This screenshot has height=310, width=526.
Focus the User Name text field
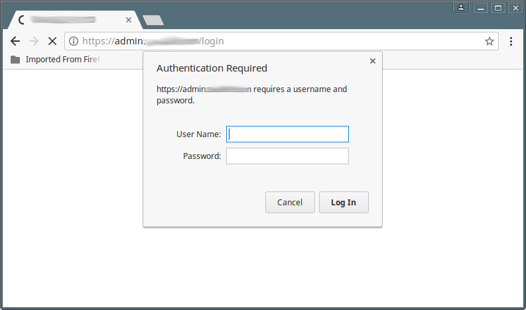(x=287, y=134)
